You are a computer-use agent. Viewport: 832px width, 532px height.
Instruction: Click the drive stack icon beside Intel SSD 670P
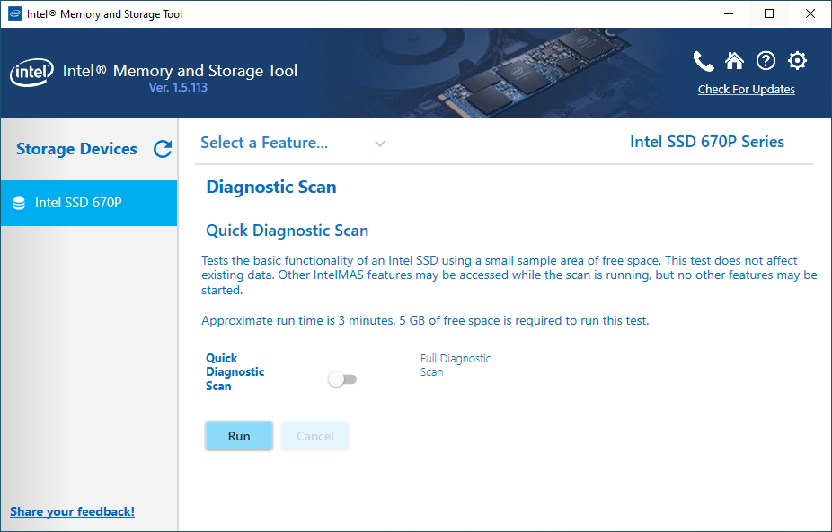point(19,203)
